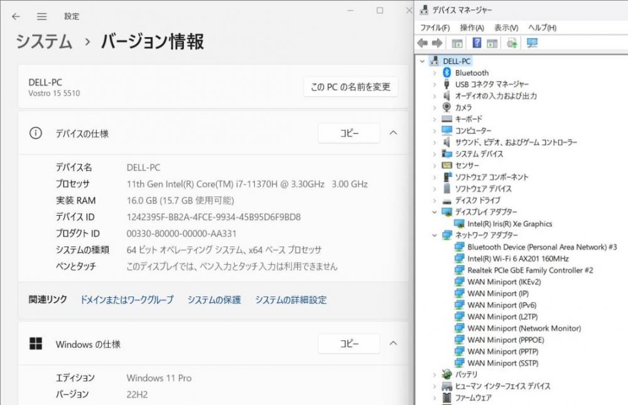
Task: Click the Windows 11 Pro edition text
Action: pyautogui.click(x=159, y=378)
